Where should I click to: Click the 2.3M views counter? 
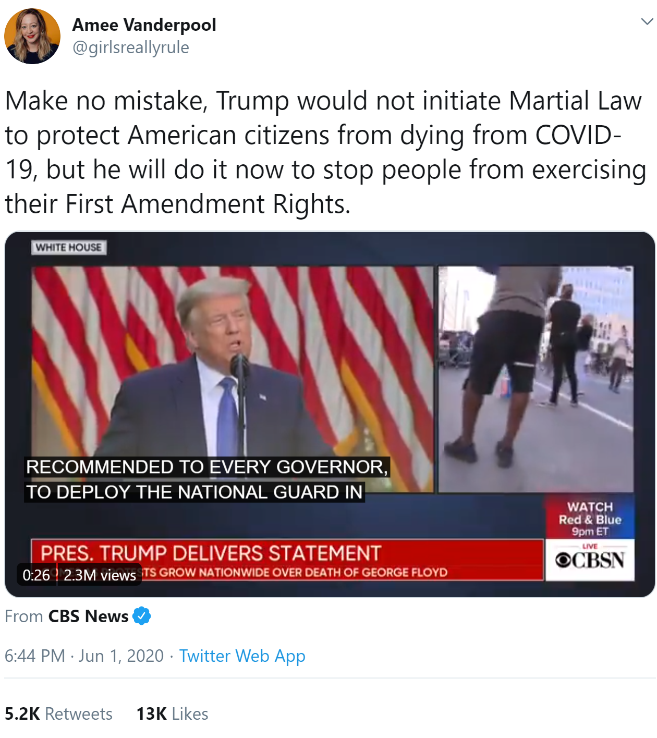(x=100, y=575)
